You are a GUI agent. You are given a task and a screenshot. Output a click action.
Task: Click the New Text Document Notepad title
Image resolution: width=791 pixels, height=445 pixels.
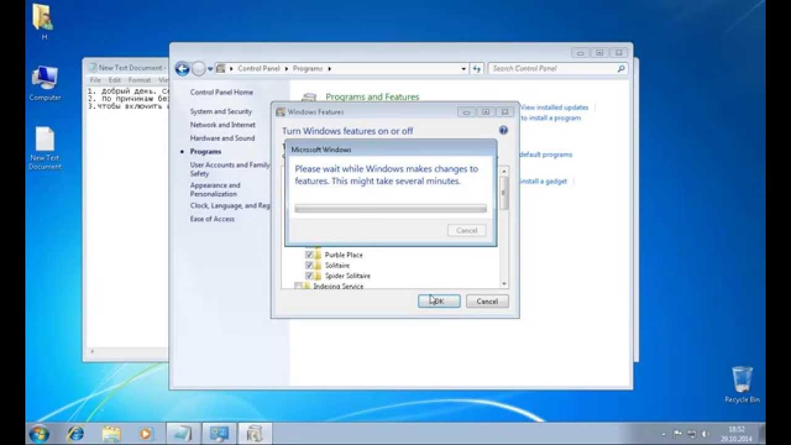pyautogui.click(x=130, y=68)
